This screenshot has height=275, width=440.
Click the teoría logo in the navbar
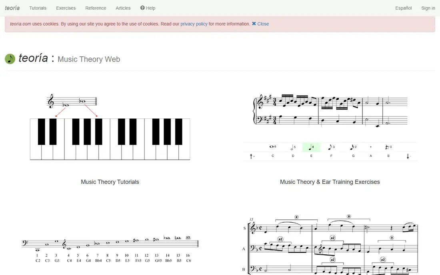[x=12, y=8]
